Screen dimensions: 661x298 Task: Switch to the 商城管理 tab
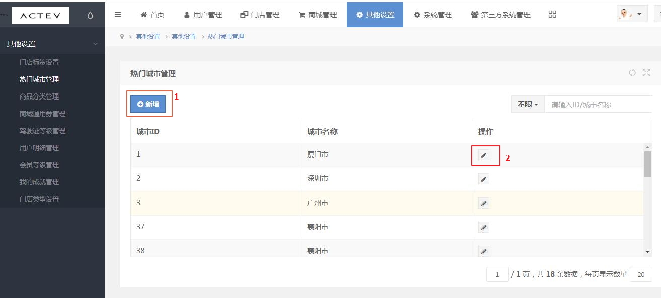[317, 15]
